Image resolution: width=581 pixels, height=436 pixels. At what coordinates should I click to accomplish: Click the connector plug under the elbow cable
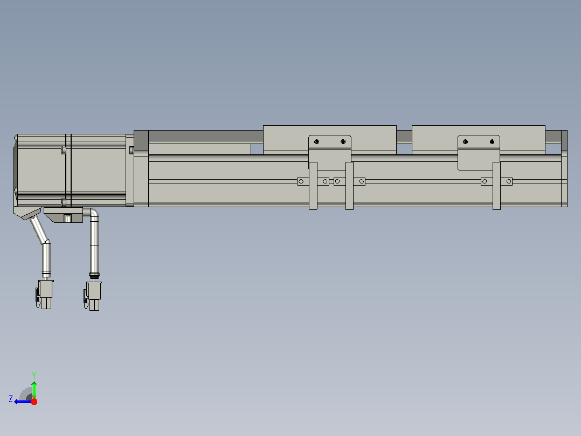[x=93, y=296]
